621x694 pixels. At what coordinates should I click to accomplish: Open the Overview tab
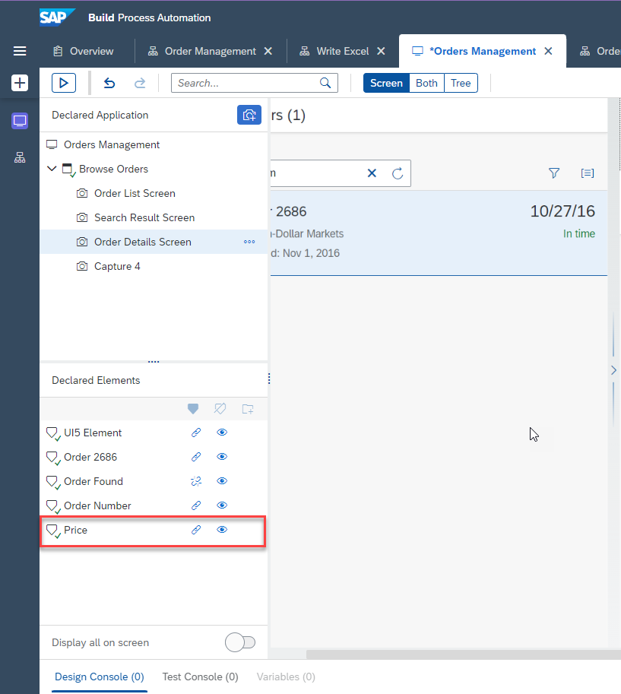point(83,52)
